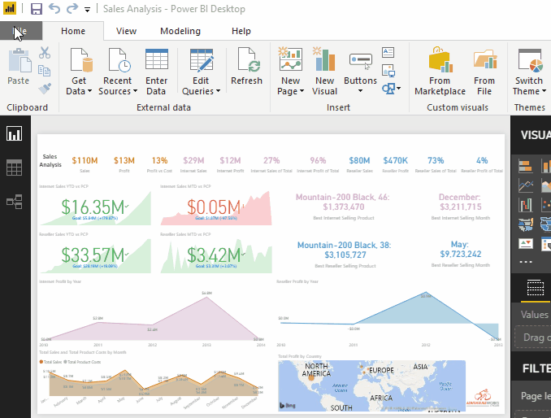Select the $80M Reseller Sales card
Screen dimensions: 551x418
[x=359, y=164]
